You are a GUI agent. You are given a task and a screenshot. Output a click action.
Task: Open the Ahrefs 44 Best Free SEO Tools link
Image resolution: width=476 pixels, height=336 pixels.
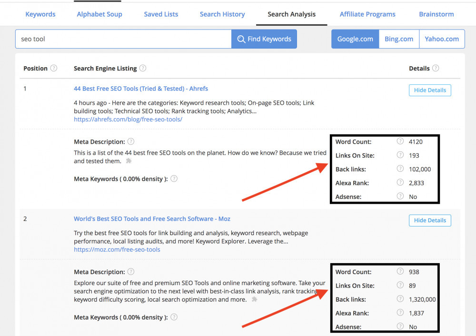pyautogui.click(x=141, y=89)
